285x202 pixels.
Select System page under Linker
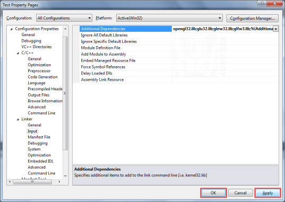[x=34, y=149]
